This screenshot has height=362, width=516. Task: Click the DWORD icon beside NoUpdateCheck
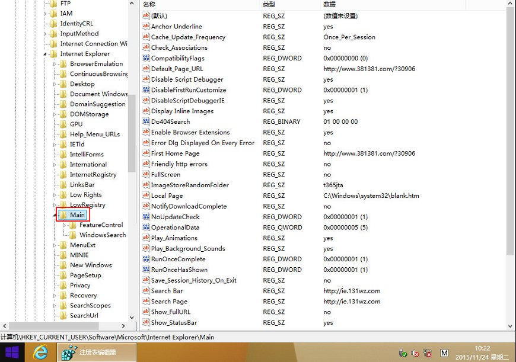[146, 217]
